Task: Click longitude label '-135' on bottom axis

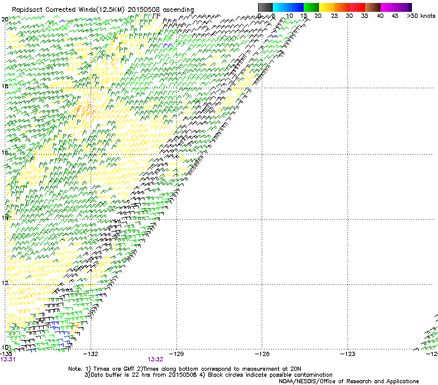Action: click(x=5, y=354)
